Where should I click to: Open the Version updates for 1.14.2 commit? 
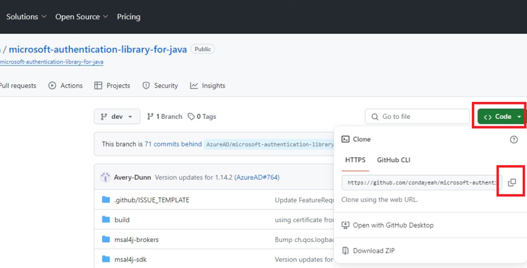[x=194, y=177]
